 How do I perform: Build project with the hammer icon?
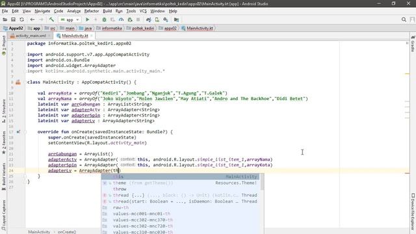[51, 19]
